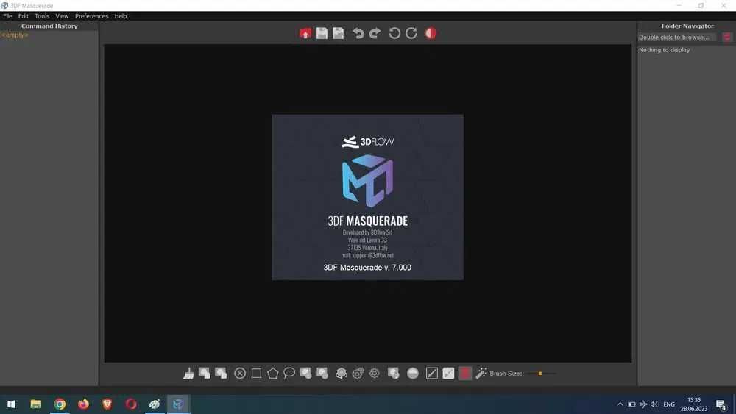This screenshot has height=414, width=736.
Task: Click the broom clear mask icon
Action: 188,374
